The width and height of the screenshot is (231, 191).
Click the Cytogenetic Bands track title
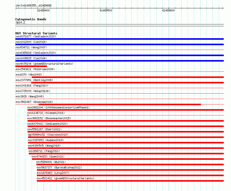tap(31, 19)
